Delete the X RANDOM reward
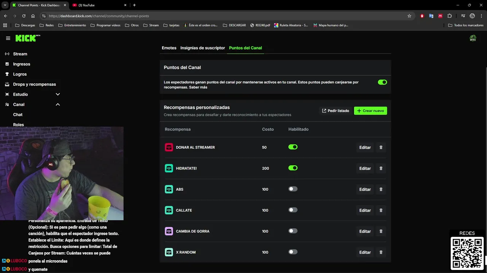Screen dimensions: 487x273 click(381, 252)
